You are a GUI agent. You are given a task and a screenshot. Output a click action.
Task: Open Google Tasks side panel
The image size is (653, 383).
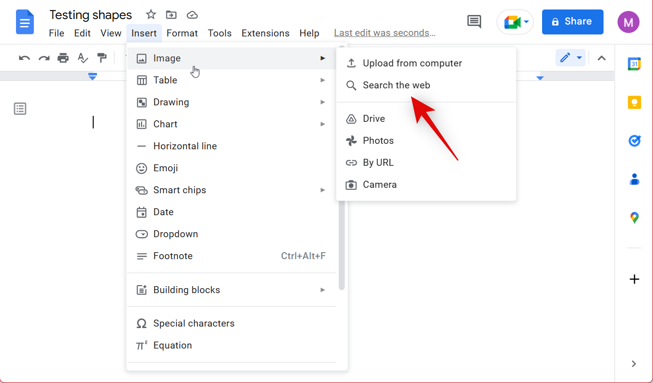click(x=634, y=141)
